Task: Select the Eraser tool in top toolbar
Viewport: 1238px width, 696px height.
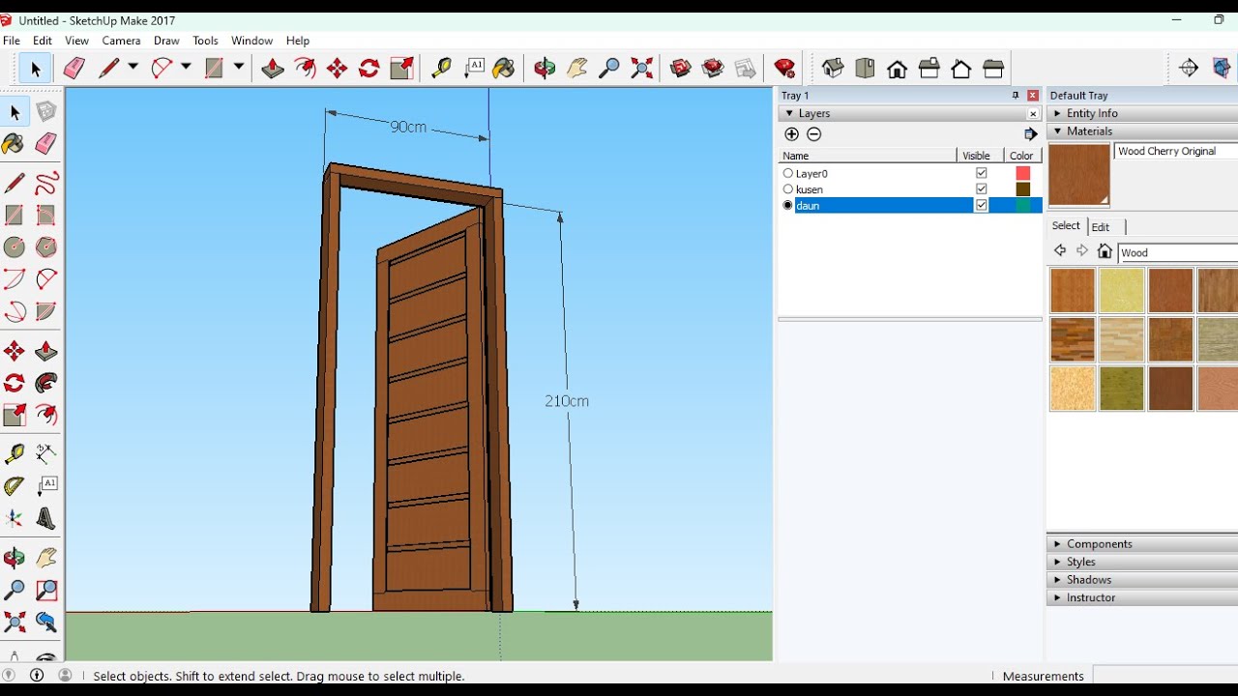Action: 74,68
